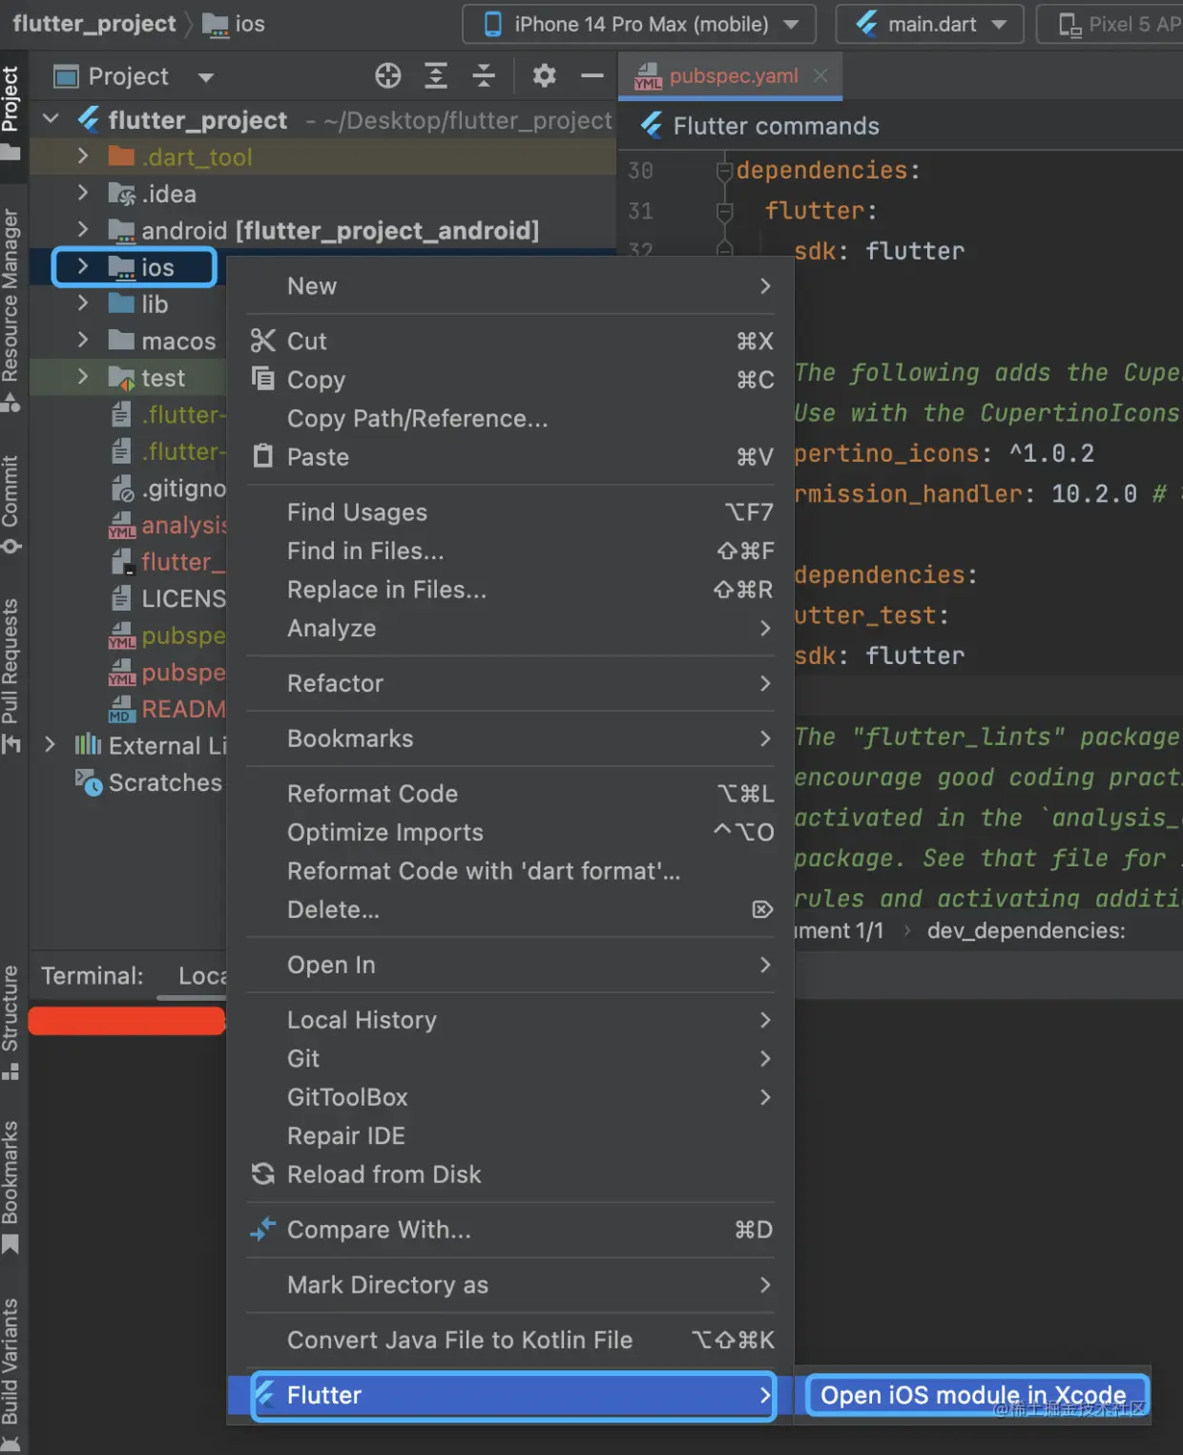
Task: Choose Convert Java File to Kotlin File
Action: click(510, 1341)
